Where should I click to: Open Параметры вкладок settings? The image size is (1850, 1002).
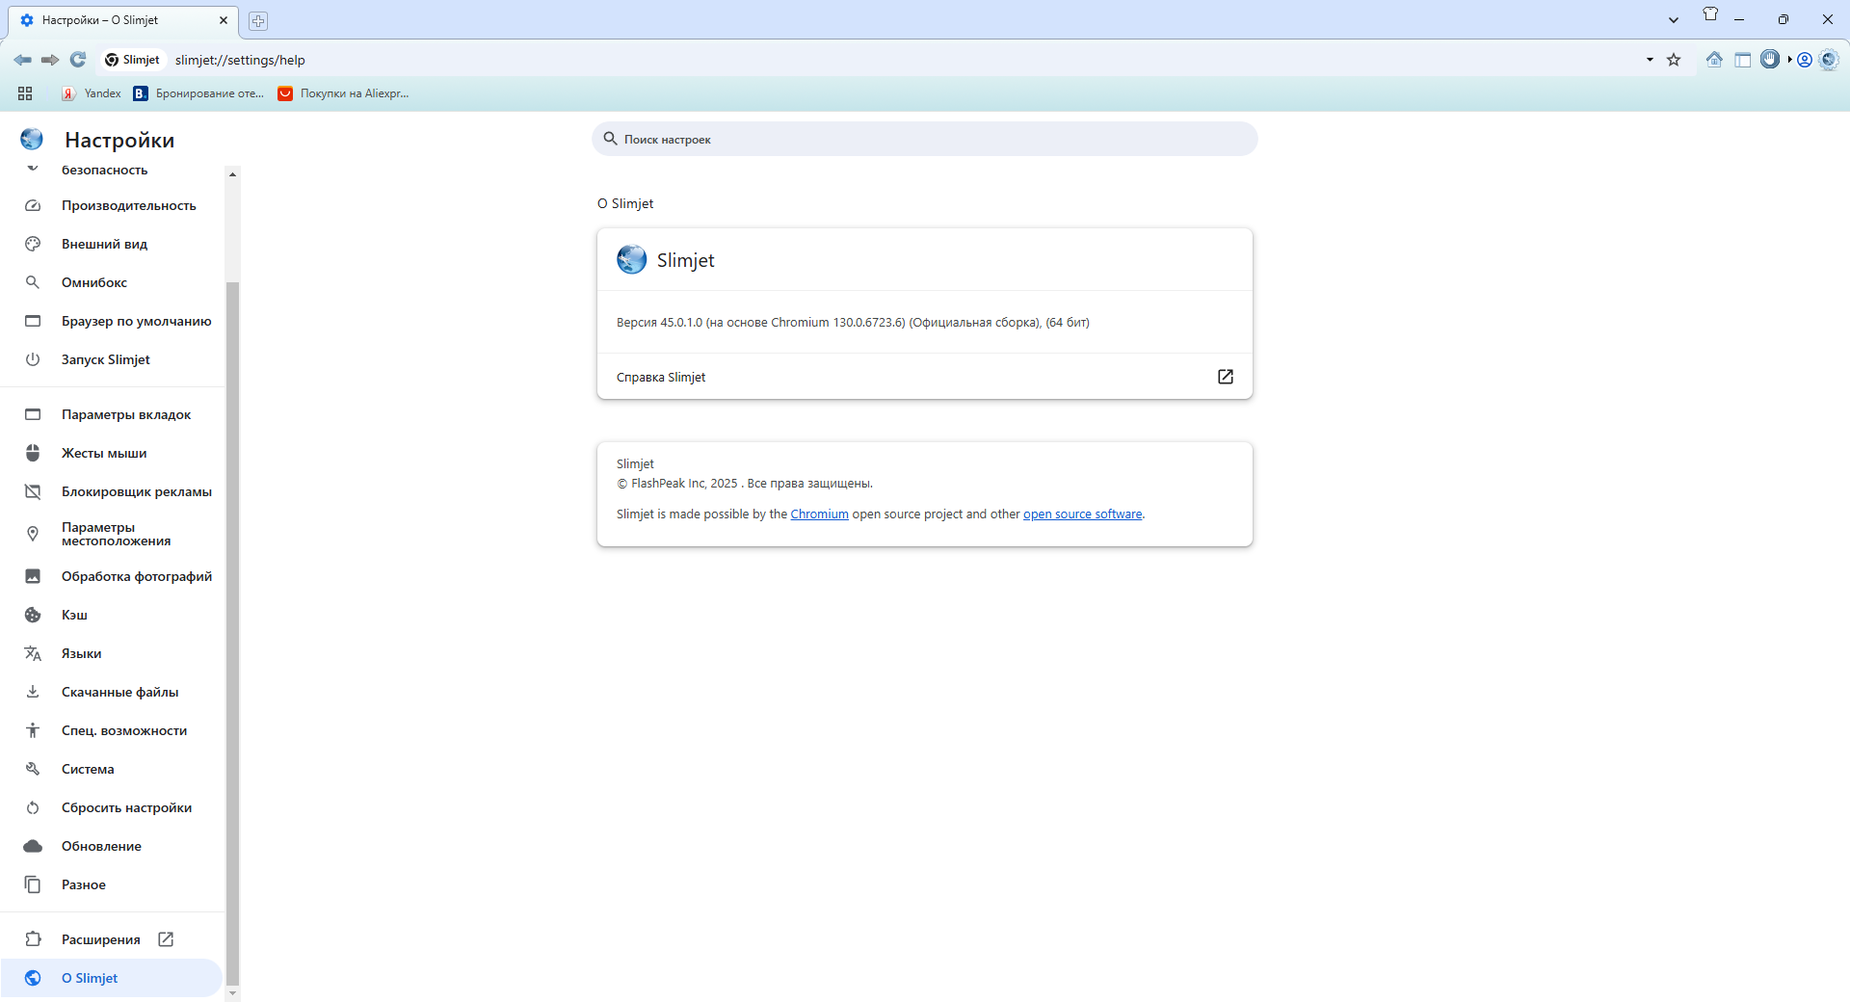113,414
